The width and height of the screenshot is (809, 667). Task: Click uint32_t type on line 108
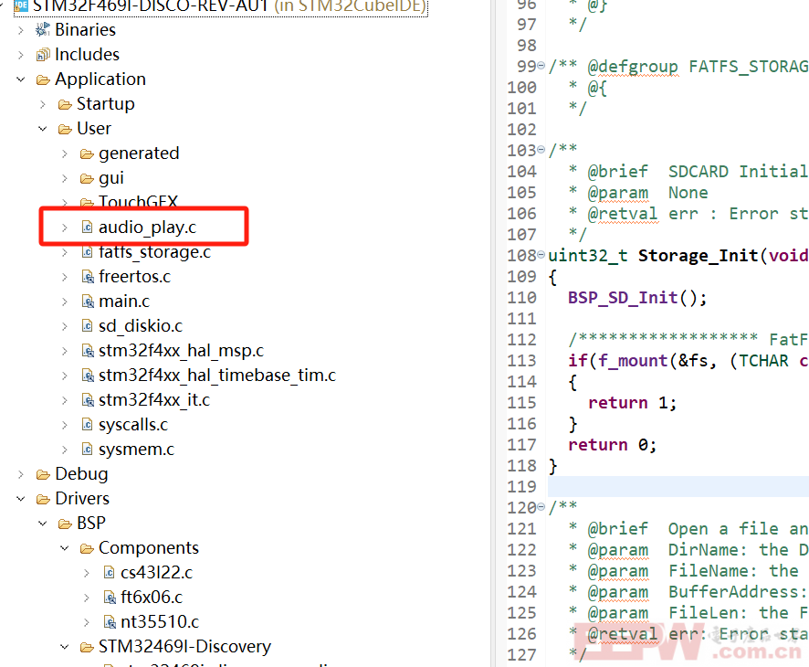[588, 256]
